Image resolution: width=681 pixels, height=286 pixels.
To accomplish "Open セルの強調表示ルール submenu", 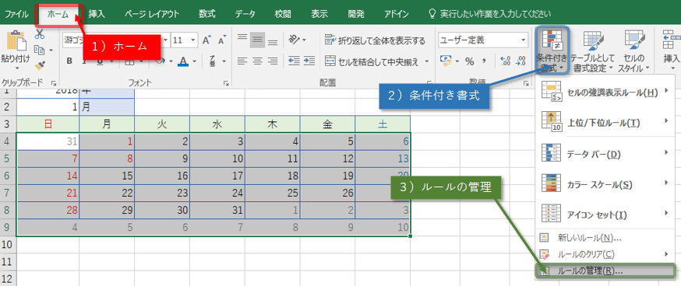I will pos(605,92).
